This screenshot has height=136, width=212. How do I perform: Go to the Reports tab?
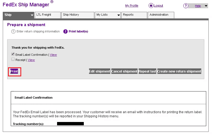[134, 15]
